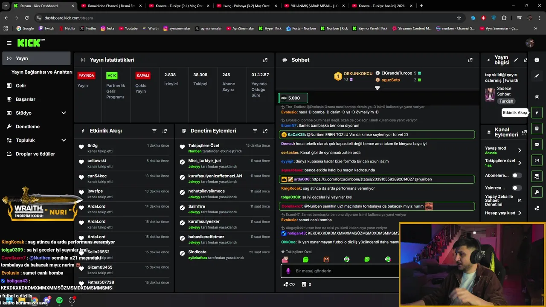Pop out the Yayın İstatistikleri panel
The image size is (546, 307).
coord(265,60)
